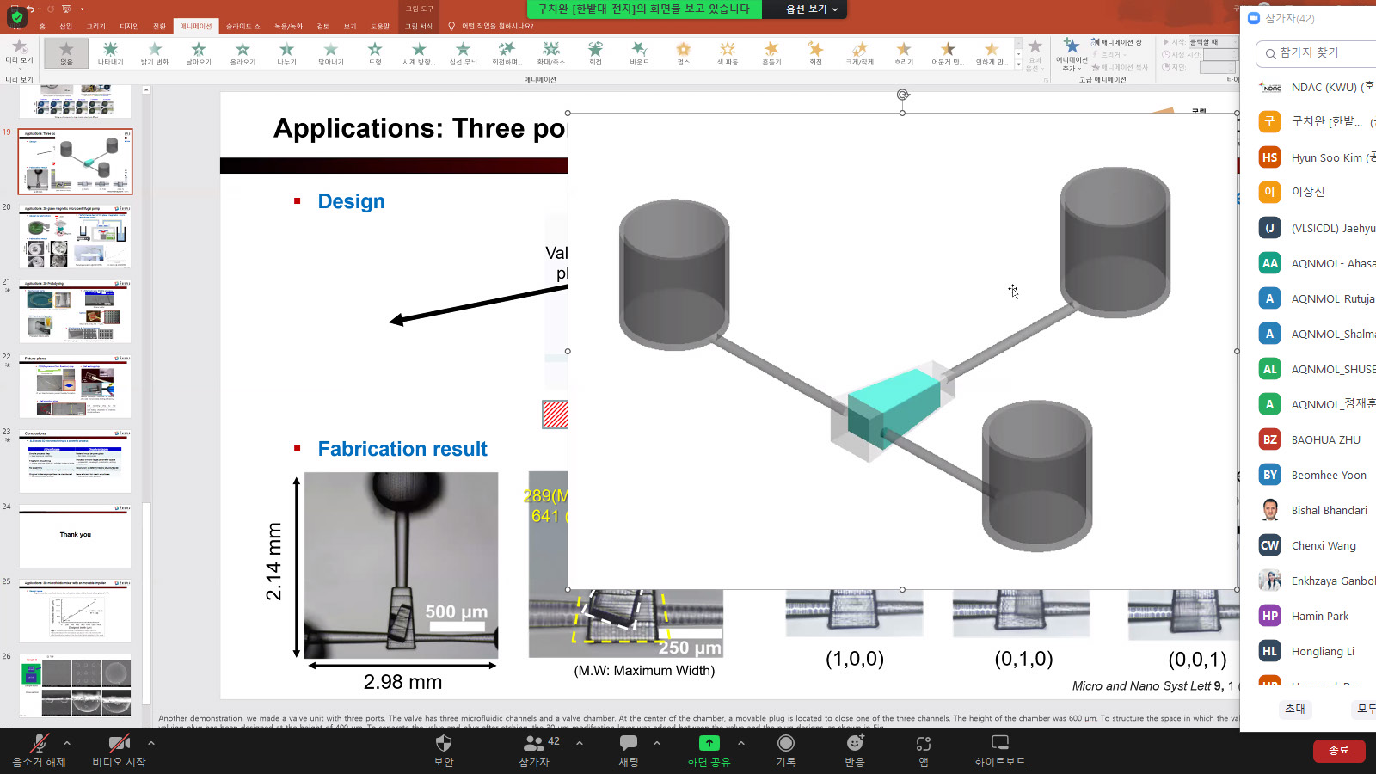Apply the 실선 무늬 animation effect
This screenshot has width=1376, height=774.
[463, 52]
